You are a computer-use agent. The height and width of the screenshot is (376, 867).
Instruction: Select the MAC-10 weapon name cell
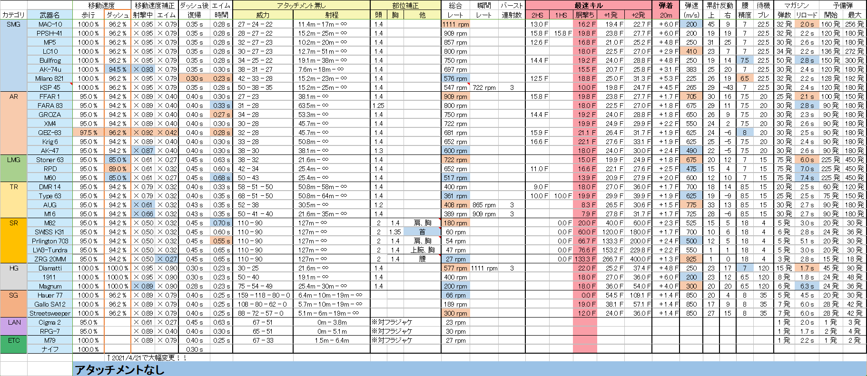tap(50, 24)
